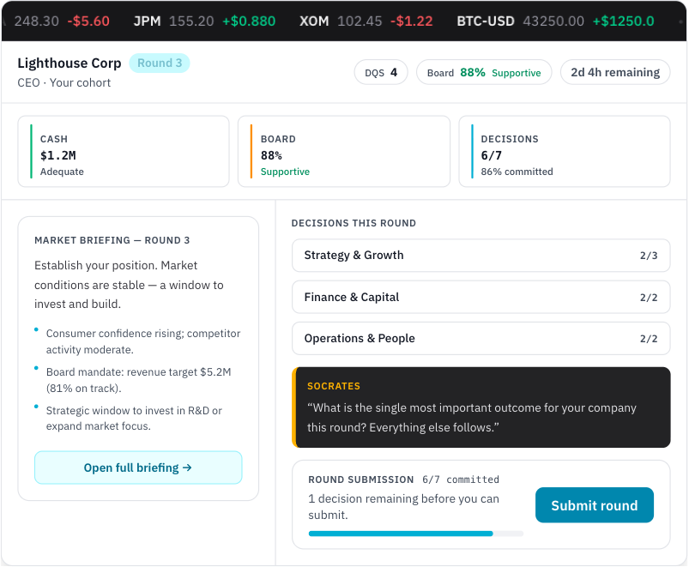Open the Decisions 6/7 card
This screenshot has width=689, height=567.
point(564,152)
